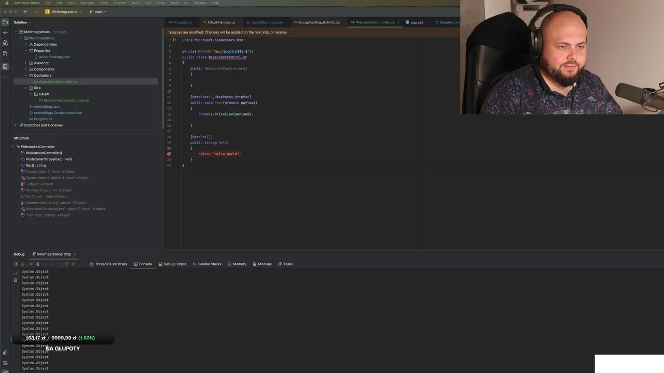Click the Apple menu icon

(x=7, y=3)
